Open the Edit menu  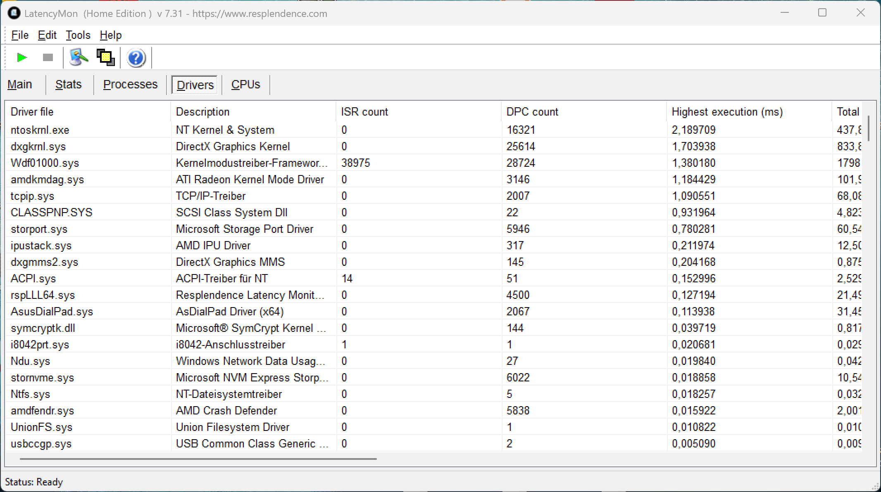tap(47, 35)
